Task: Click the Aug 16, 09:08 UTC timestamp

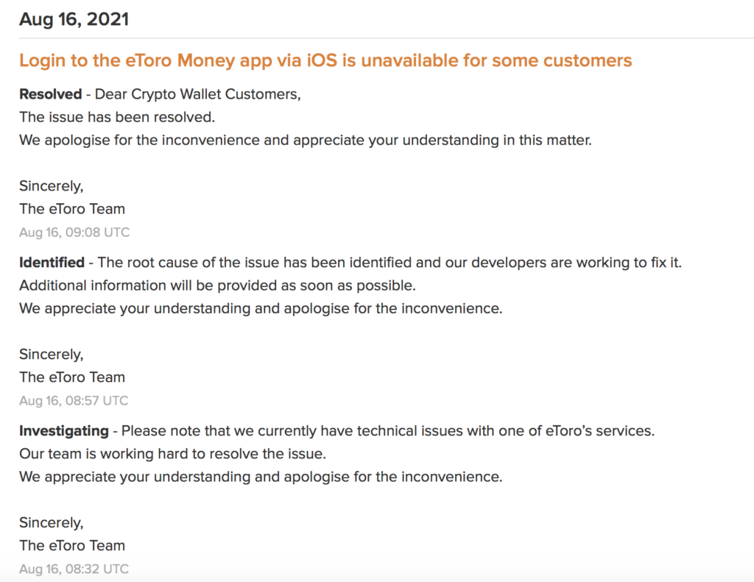Action: coord(74,233)
